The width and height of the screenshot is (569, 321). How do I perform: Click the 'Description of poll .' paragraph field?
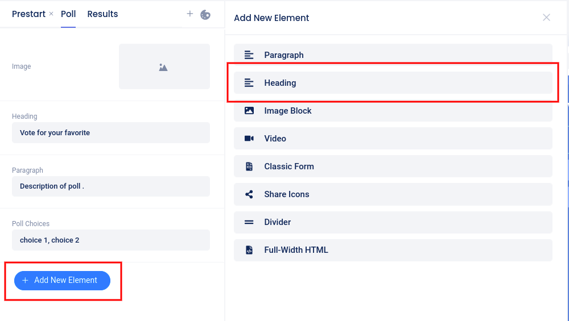click(x=110, y=186)
